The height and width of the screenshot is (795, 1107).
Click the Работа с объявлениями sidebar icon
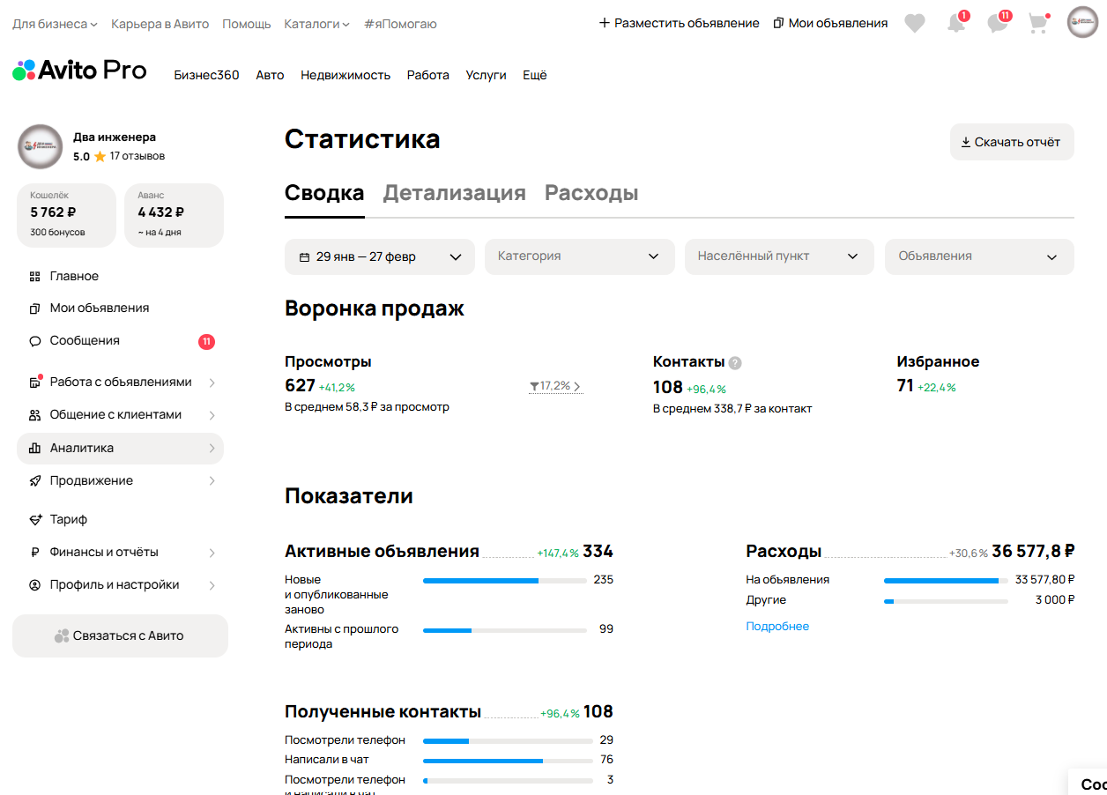tap(35, 383)
